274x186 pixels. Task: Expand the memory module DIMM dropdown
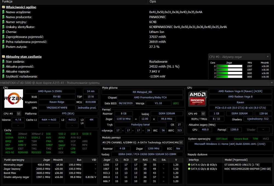(x=181, y=142)
